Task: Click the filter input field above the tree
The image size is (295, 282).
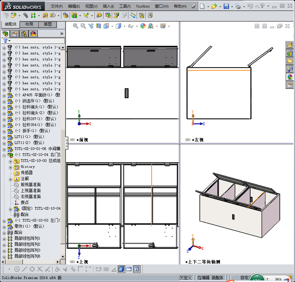Action: (37, 41)
